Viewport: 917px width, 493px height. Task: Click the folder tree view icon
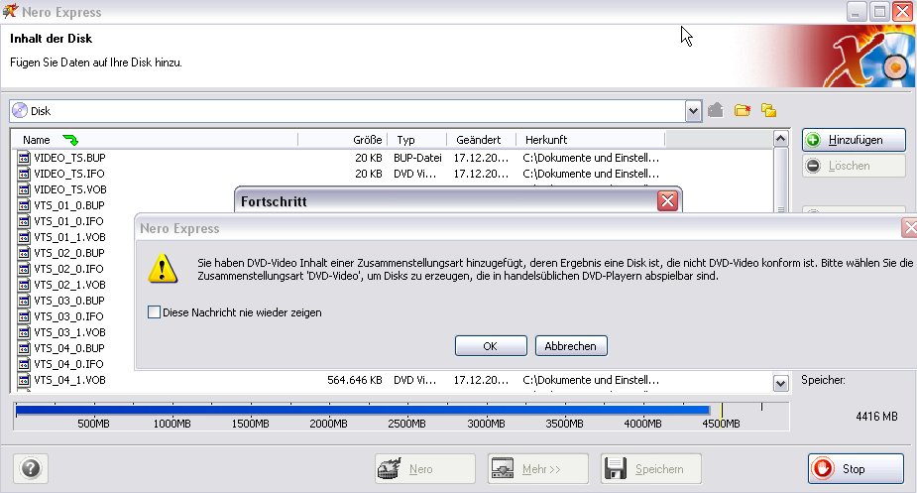click(769, 110)
